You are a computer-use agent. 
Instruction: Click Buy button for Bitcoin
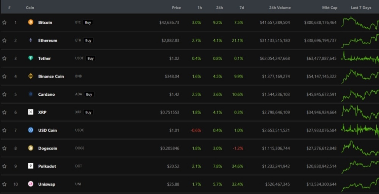click(88, 22)
